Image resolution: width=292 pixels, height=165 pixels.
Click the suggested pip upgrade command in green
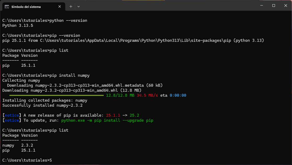click(x=107, y=120)
